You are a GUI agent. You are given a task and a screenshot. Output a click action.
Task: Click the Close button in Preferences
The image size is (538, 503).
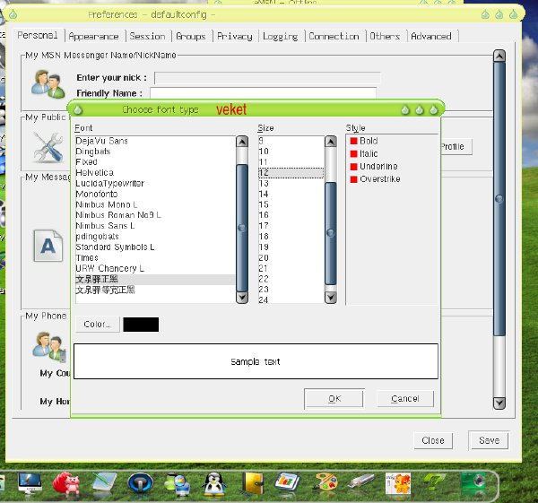[433, 440]
